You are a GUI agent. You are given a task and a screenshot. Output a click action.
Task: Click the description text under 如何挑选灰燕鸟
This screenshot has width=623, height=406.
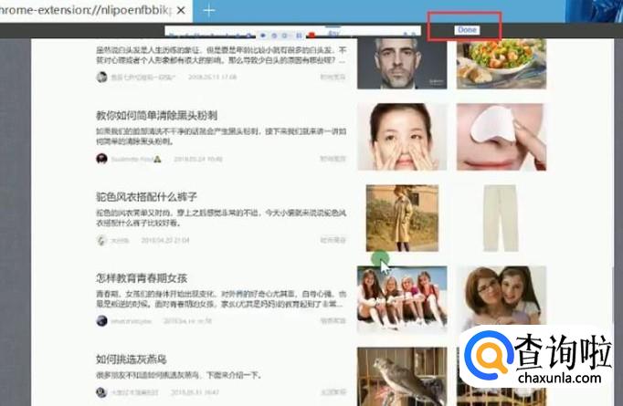click(x=178, y=375)
